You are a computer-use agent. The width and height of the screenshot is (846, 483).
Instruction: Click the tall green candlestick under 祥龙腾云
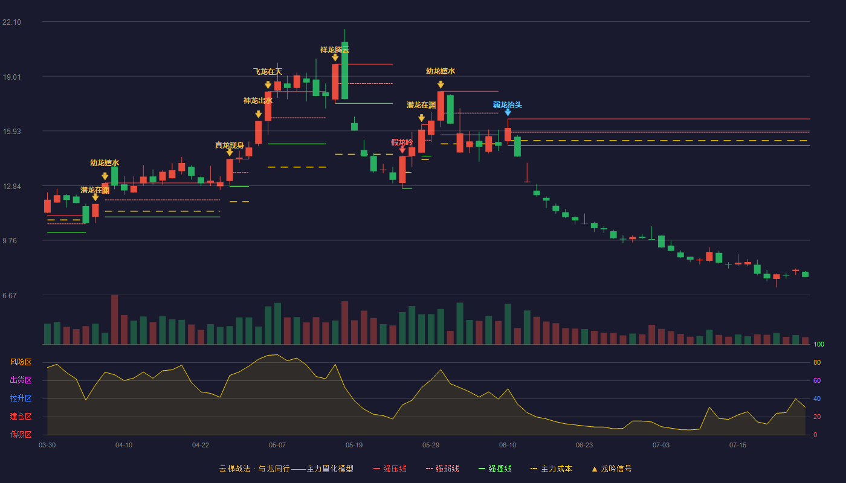(x=344, y=70)
